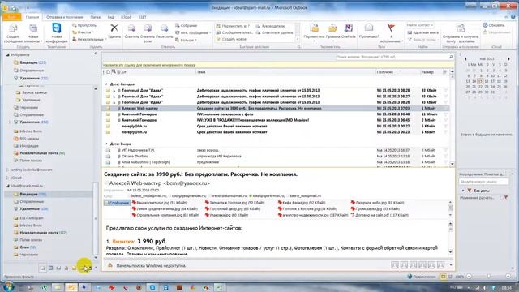
Task: Click the iCloud Обновить refresh icon
Action: pos(485,25)
